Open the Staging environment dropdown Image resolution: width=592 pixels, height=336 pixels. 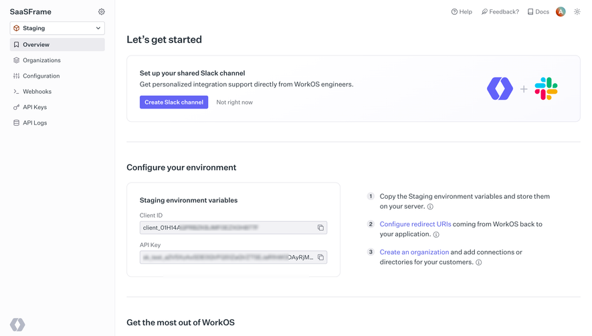click(x=58, y=28)
